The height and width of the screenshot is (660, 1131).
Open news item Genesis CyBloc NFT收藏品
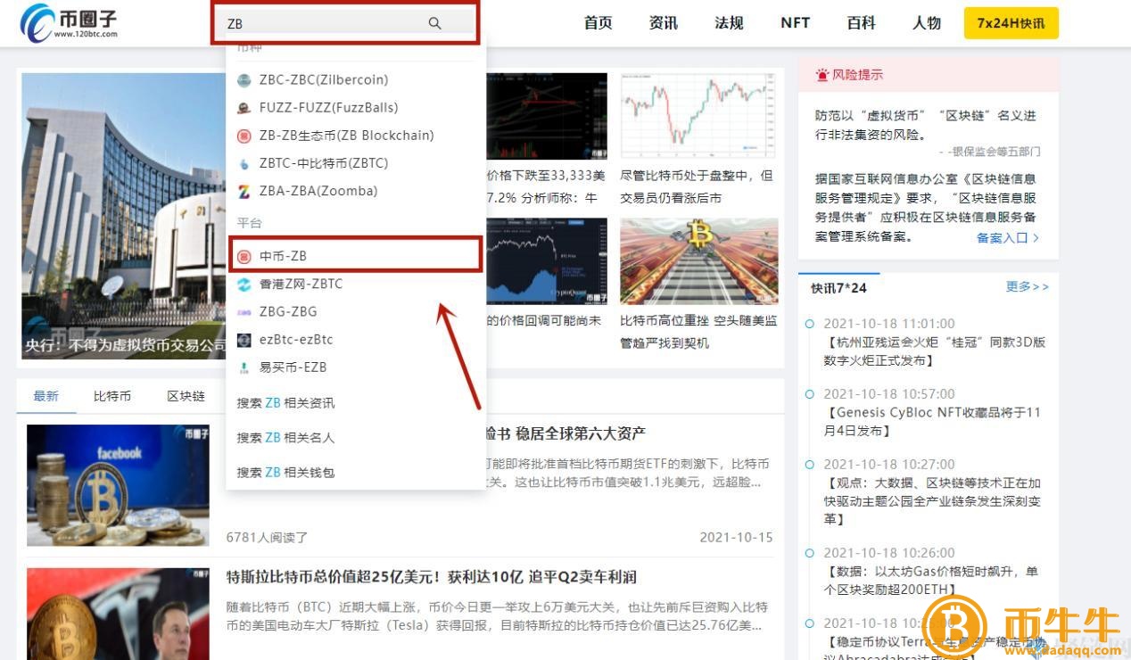click(x=930, y=422)
